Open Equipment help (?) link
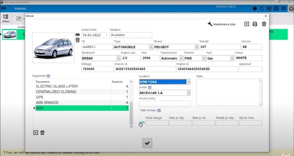This screenshot has width=294, height=156. click(48, 76)
